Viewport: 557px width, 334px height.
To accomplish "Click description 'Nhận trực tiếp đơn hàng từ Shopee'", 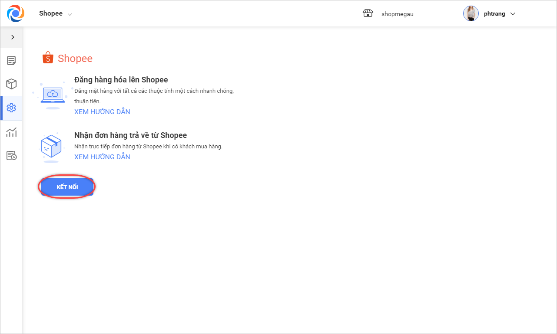I will pyautogui.click(x=148, y=147).
